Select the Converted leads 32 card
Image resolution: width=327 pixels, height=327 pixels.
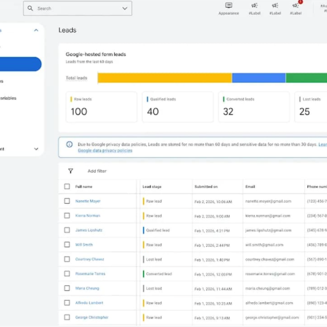click(254, 107)
